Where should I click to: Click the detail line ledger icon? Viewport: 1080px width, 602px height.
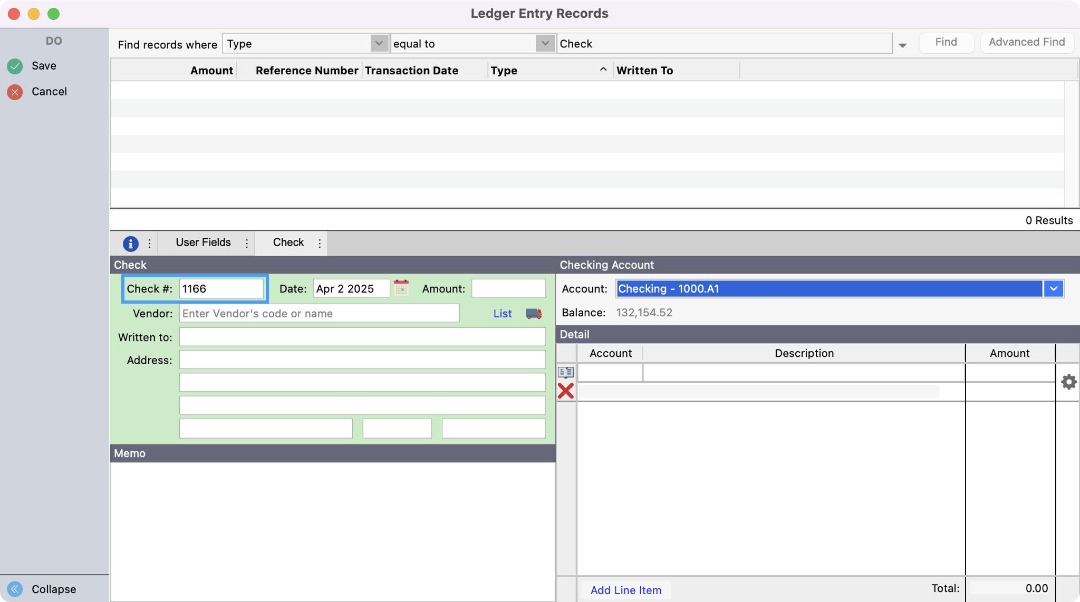coord(565,372)
